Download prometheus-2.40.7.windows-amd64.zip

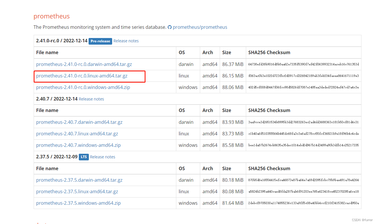79,145
